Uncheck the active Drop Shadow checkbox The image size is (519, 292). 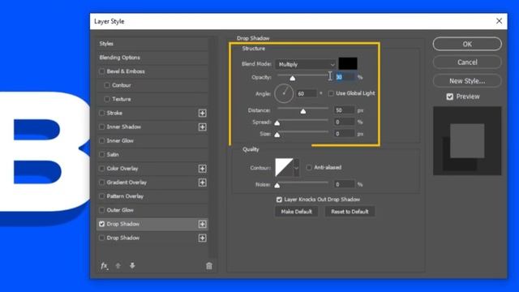[101, 224]
